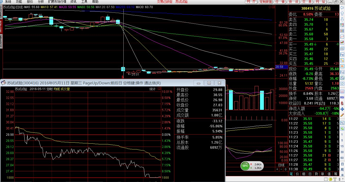Click the plus zoom button beside 日线
Screen dimensions: 345x182
coord(277,169)
